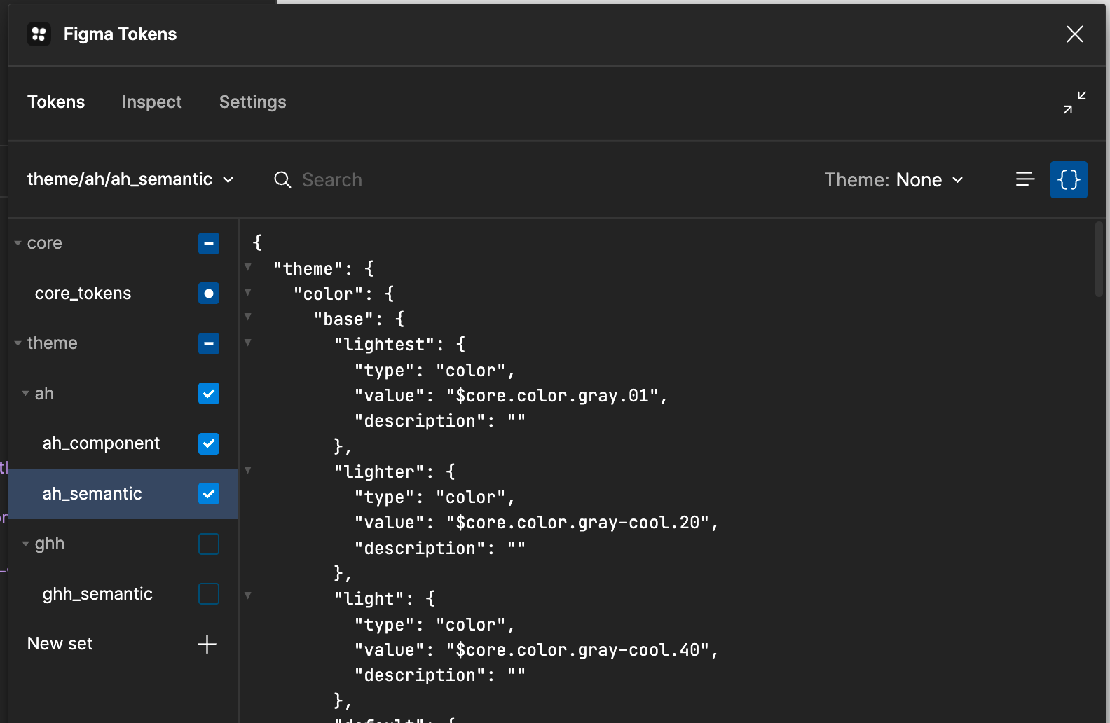Fold the "light" JSON block
The height and width of the screenshot is (723, 1110).
248,595
